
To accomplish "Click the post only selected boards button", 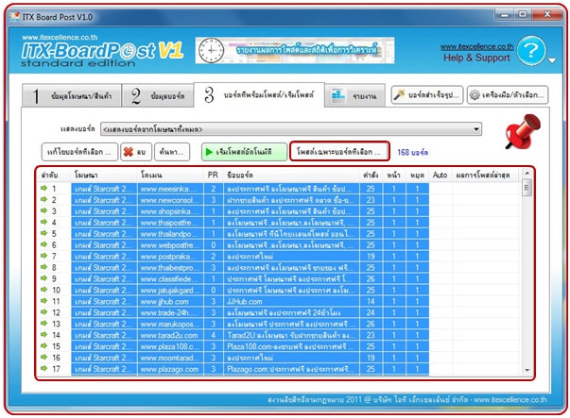I will [x=339, y=151].
